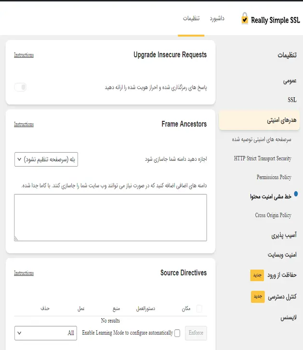Click the Enforce button

tap(196, 333)
